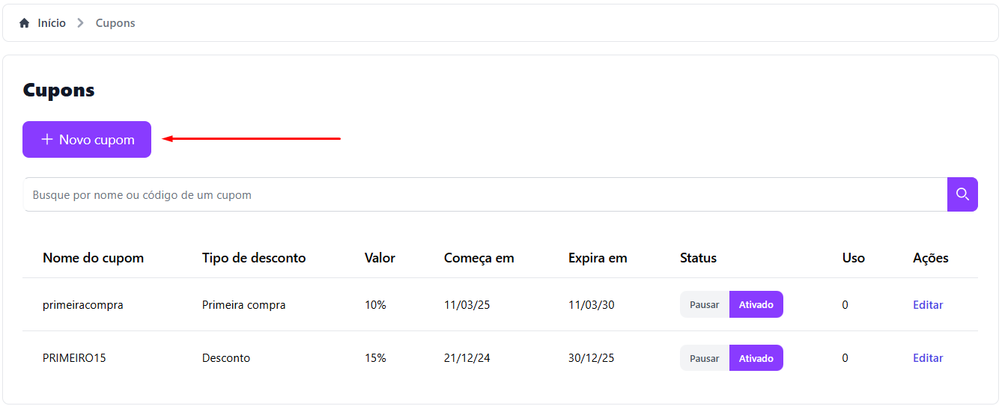This screenshot has height=406, width=1002.
Task: Select the PRIMEIRO15 coupon name cell
Action: pos(74,358)
